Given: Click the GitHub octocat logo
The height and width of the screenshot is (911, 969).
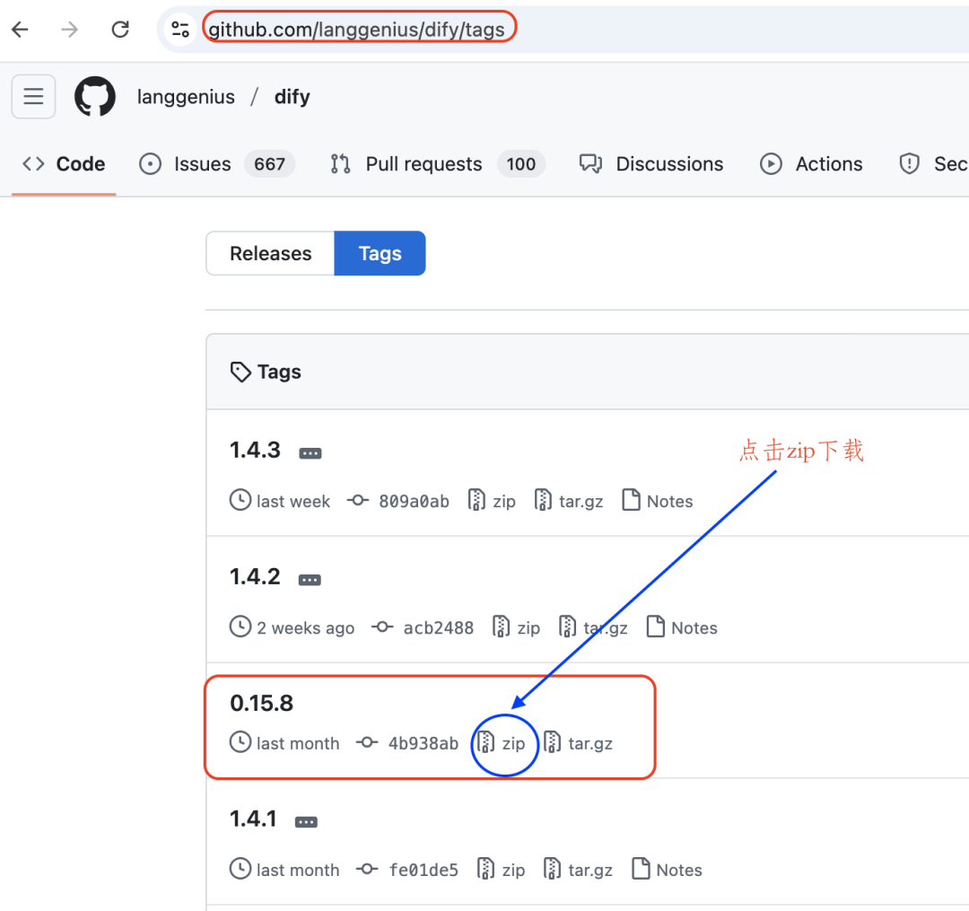Looking at the screenshot, I should pyautogui.click(x=94, y=96).
